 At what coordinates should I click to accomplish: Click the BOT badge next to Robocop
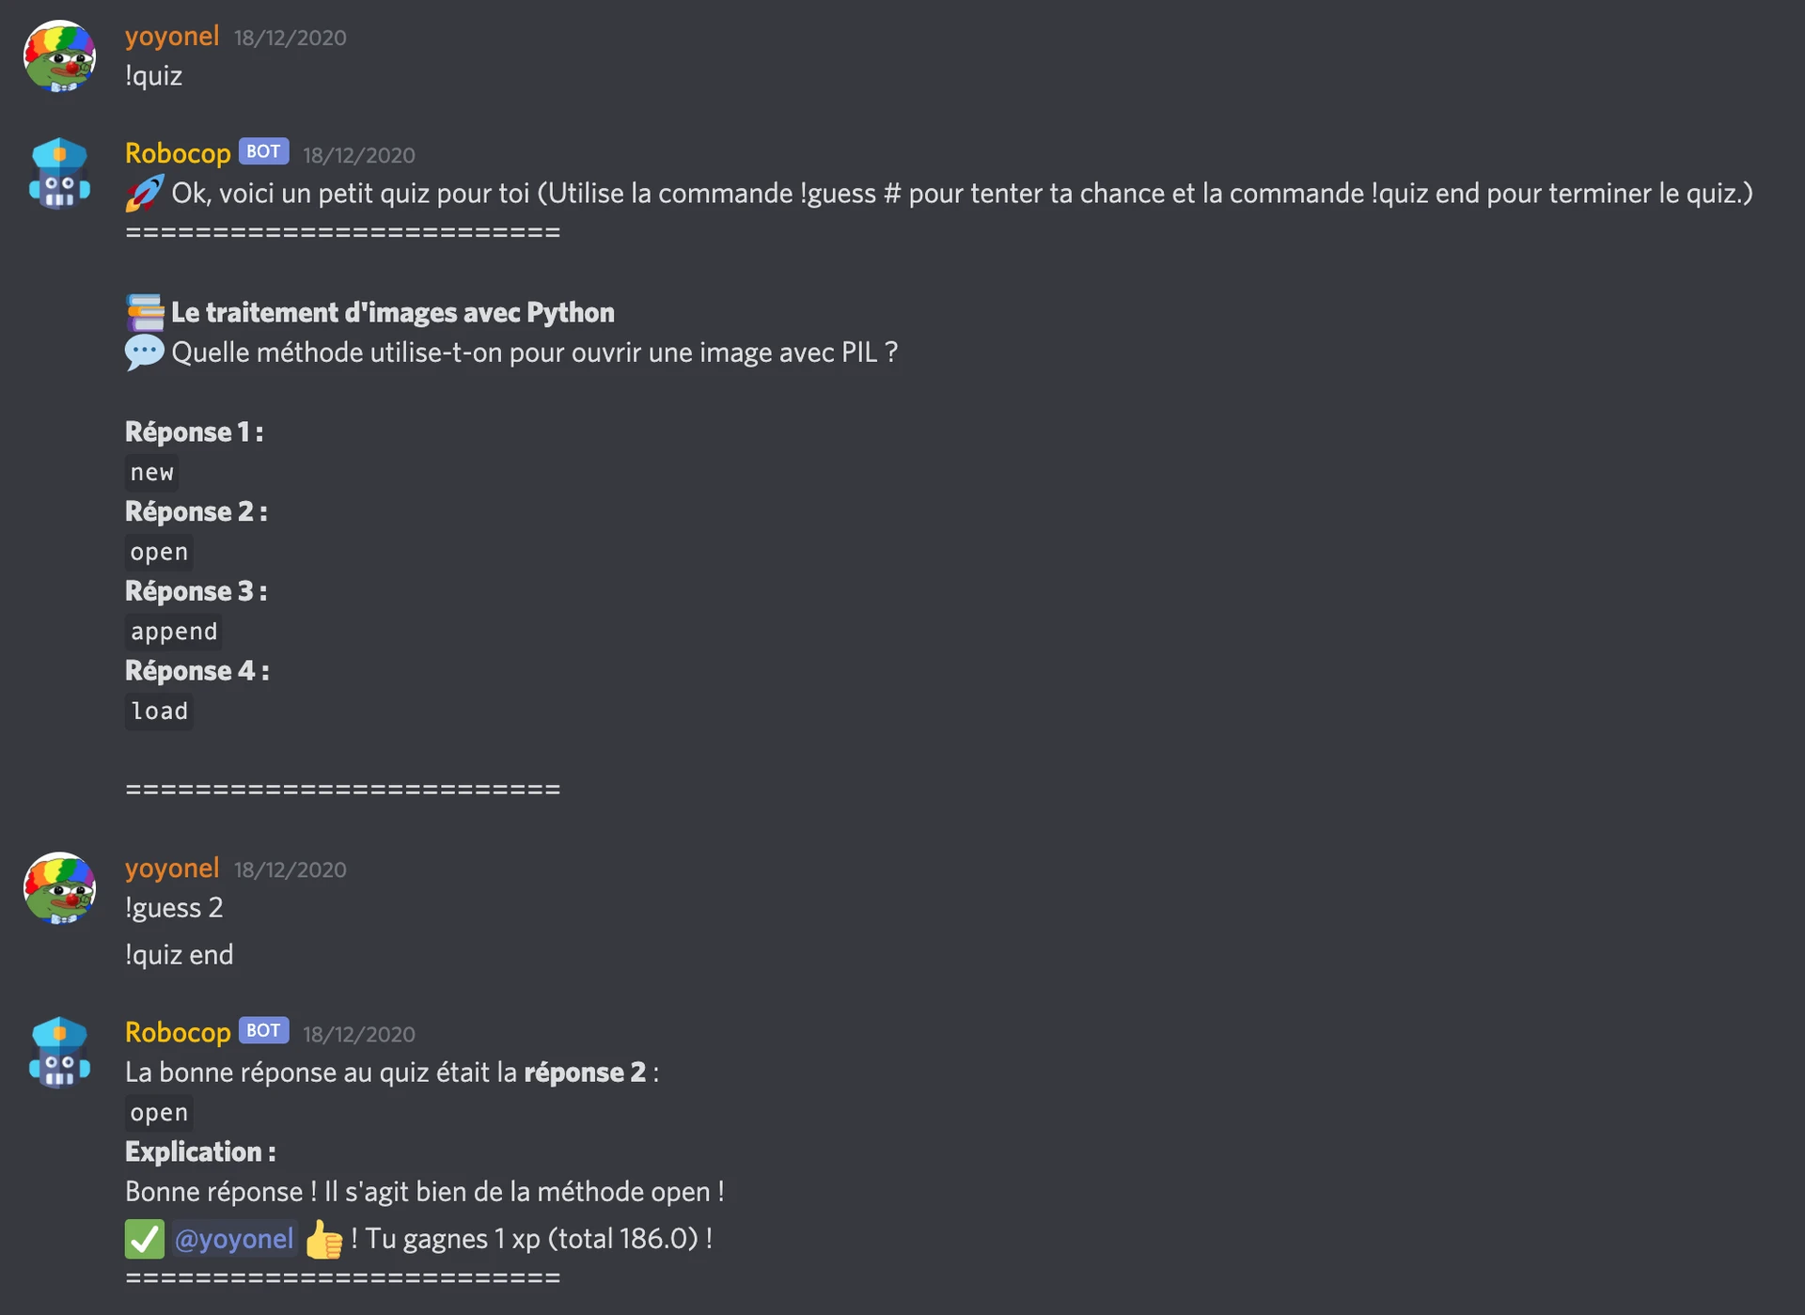click(x=262, y=151)
